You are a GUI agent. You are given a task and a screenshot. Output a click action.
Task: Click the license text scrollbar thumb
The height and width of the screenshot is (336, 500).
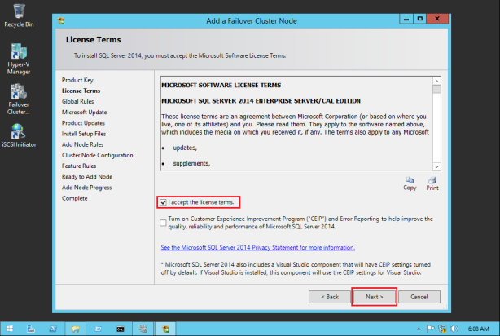(436, 89)
